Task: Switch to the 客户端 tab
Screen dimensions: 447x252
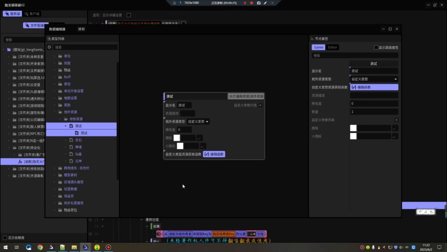Action: point(32,14)
